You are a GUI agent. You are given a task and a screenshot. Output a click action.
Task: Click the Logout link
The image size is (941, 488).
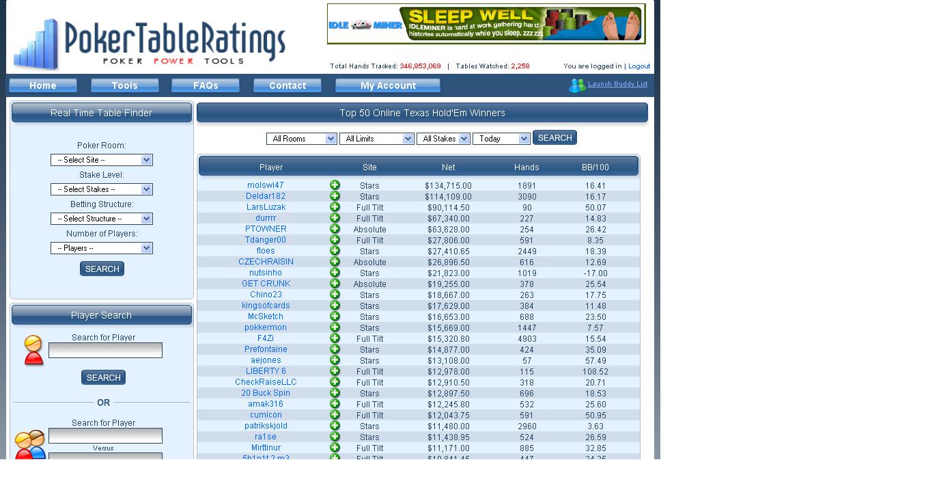(639, 66)
